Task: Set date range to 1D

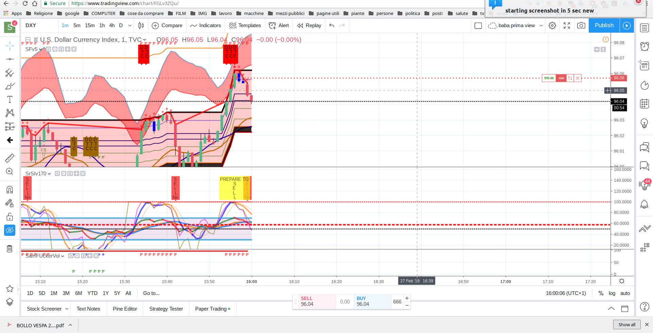Action: pos(30,293)
